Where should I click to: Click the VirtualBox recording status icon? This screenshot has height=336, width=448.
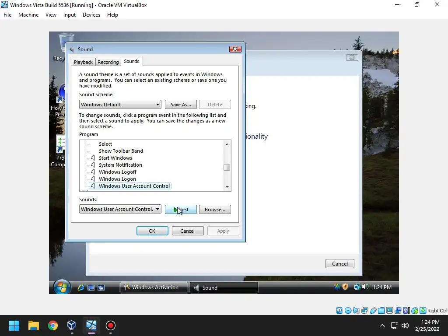tap(398, 311)
